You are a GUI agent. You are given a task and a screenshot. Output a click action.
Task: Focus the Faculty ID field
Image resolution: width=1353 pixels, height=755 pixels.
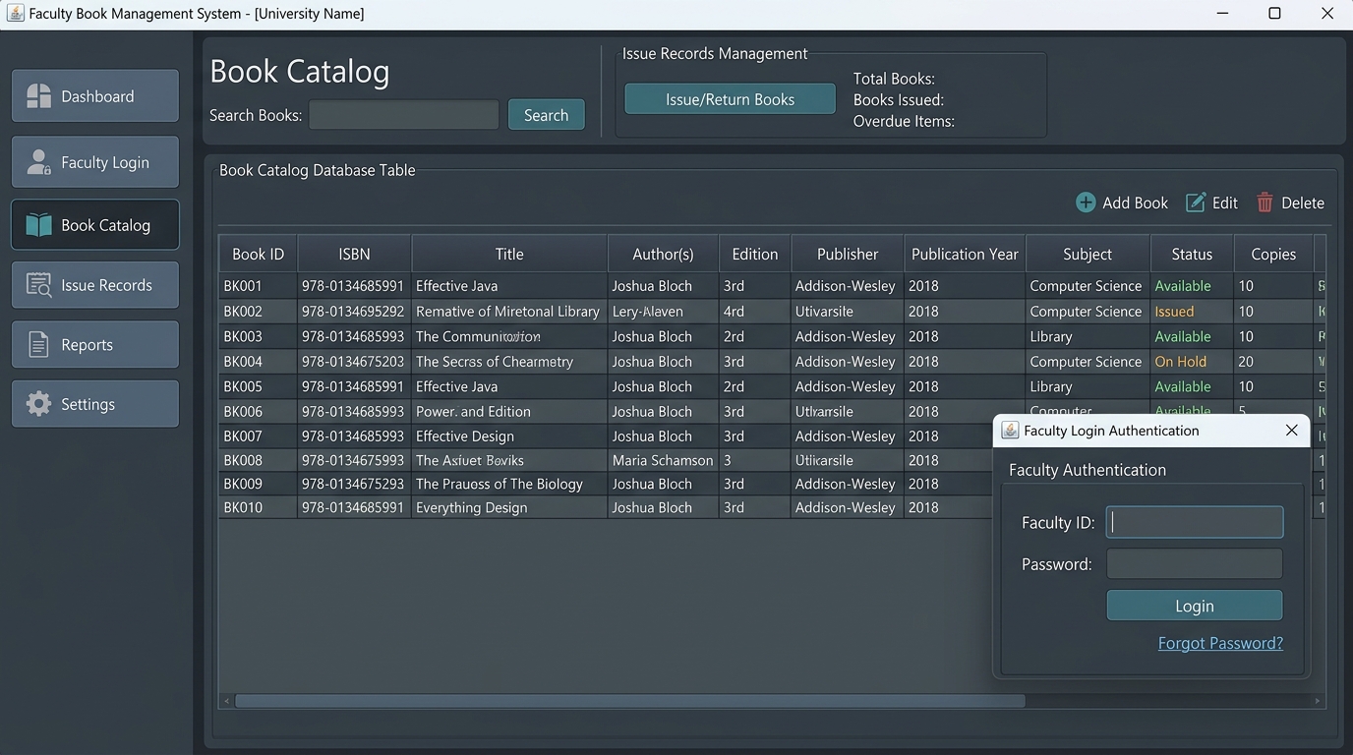[1195, 522]
